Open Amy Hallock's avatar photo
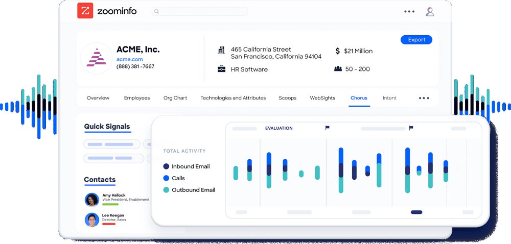Viewport: 511px width, 244px height. (92, 200)
